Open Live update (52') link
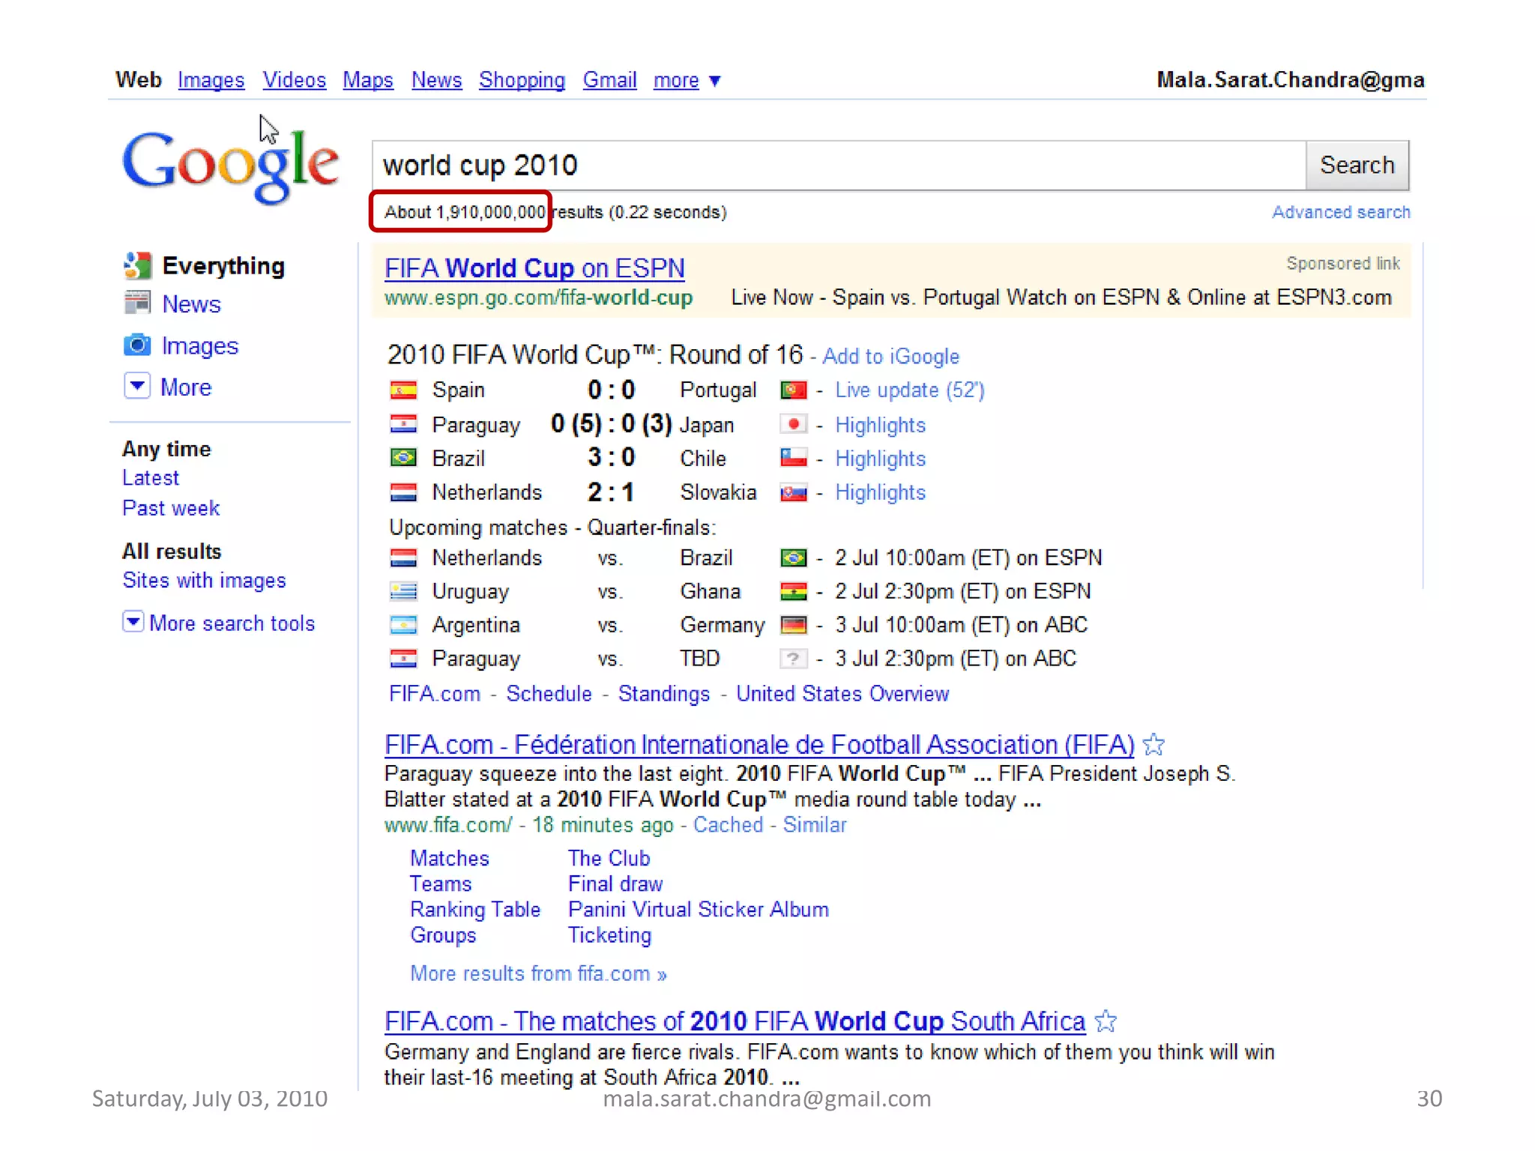The height and width of the screenshot is (1151, 1535). coord(910,390)
